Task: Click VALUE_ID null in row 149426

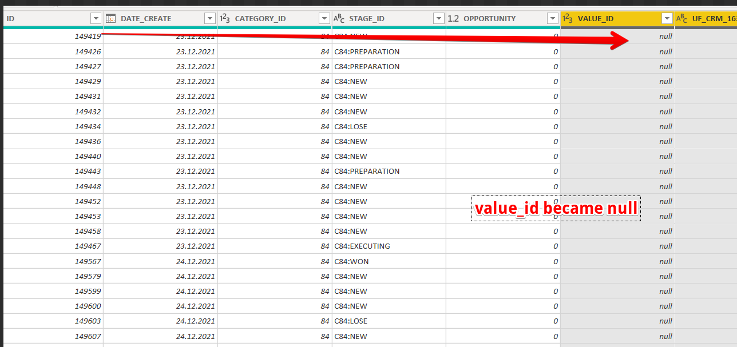Action: point(665,51)
